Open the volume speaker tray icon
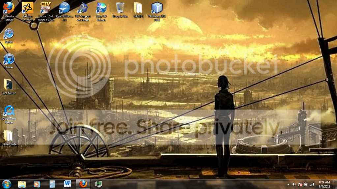Screen dimensions: 337x189 click(294, 184)
